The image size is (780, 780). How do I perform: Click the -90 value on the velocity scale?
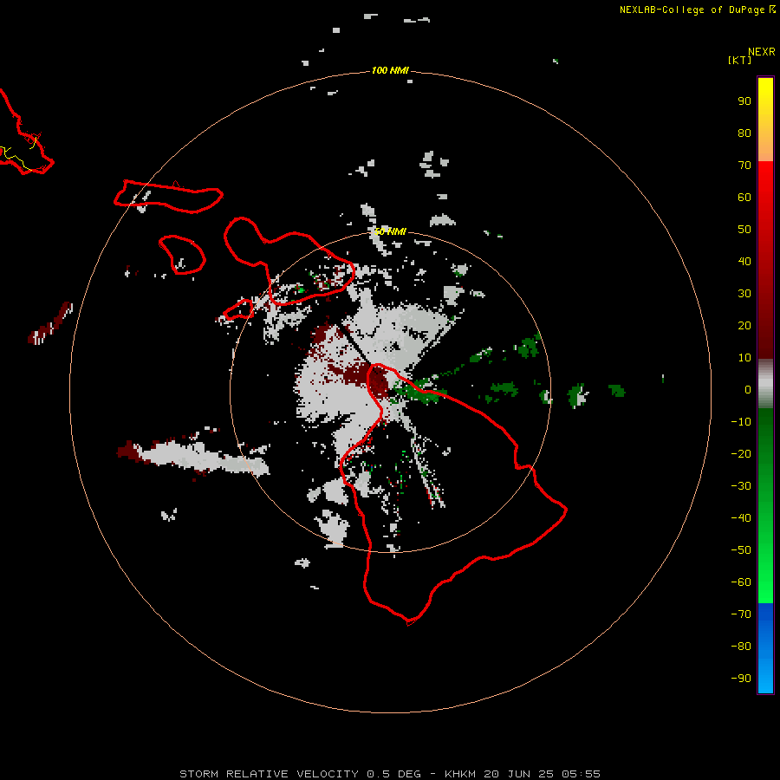click(x=741, y=678)
